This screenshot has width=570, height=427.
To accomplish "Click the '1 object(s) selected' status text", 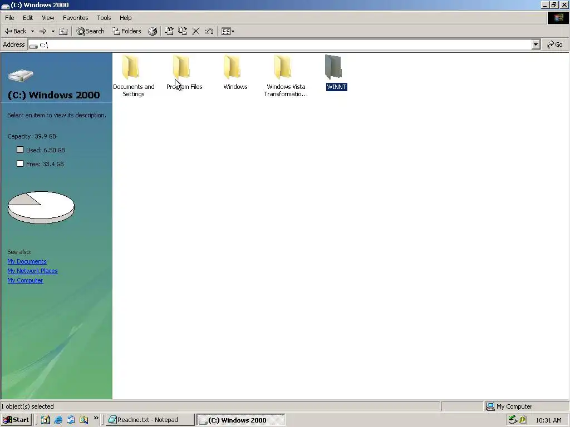I will coord(27,406).
